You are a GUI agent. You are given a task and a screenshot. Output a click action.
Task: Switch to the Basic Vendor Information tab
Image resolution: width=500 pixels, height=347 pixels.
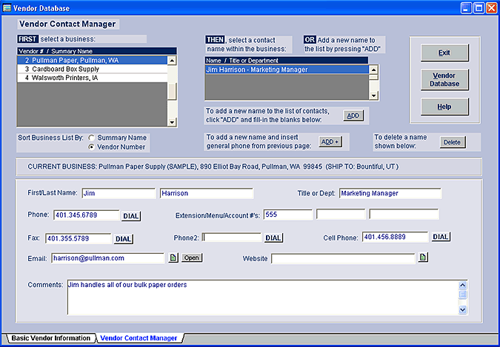pos(50,338)
